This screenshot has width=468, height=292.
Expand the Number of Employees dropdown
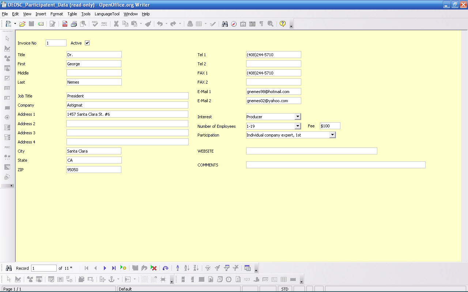click(297, 126)
